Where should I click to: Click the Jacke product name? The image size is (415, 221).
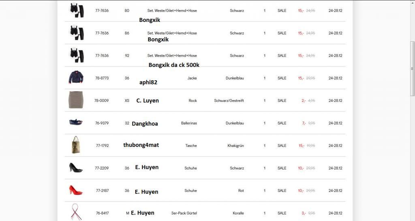click(x=192, y=78)
